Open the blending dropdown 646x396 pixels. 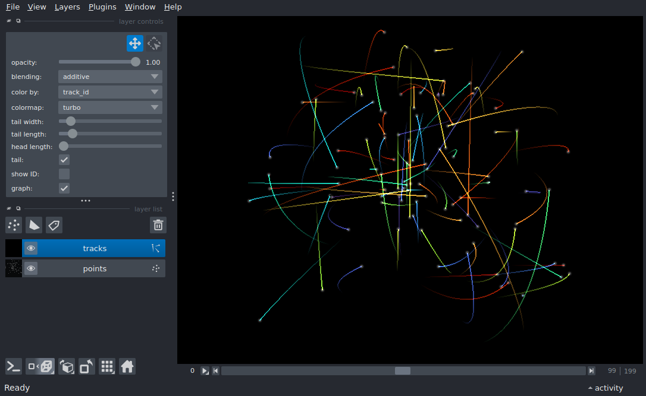[x=110, y=77]
